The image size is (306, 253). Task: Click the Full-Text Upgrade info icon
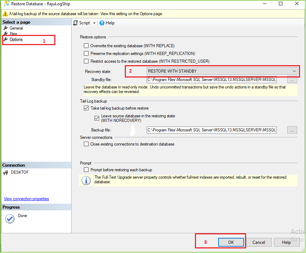(x=86, y=180)
